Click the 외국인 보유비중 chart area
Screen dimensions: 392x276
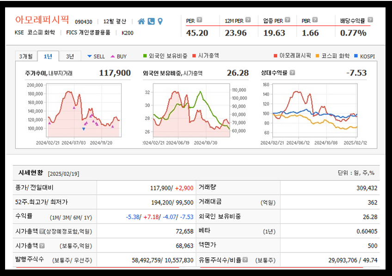tap(191, 110)
